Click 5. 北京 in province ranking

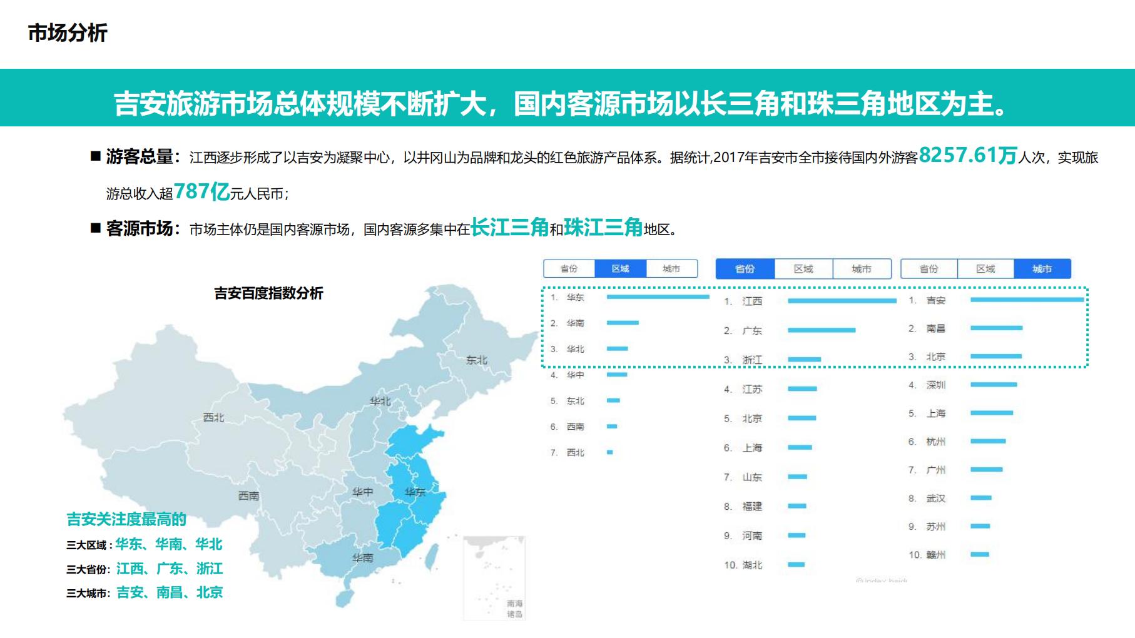click(743, 418)
